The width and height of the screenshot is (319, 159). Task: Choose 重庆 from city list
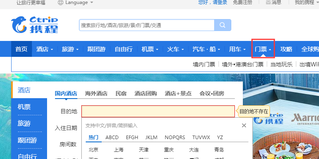point(169,150)
